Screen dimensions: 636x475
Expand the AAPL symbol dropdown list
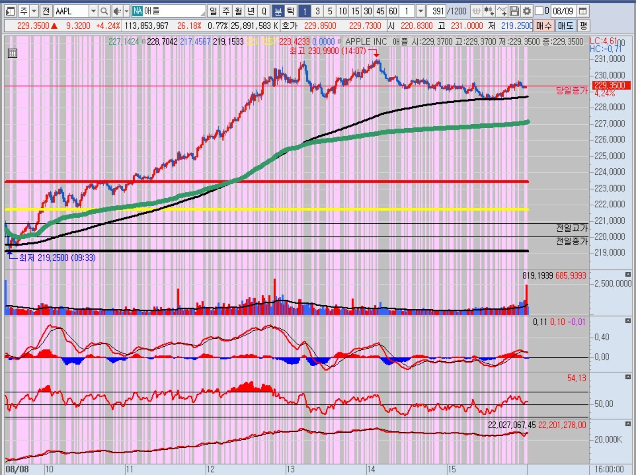tap(93, 11)
